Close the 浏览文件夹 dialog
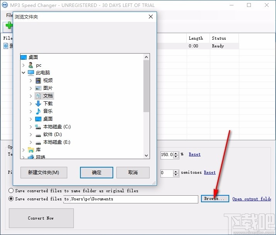 (151, 17)
